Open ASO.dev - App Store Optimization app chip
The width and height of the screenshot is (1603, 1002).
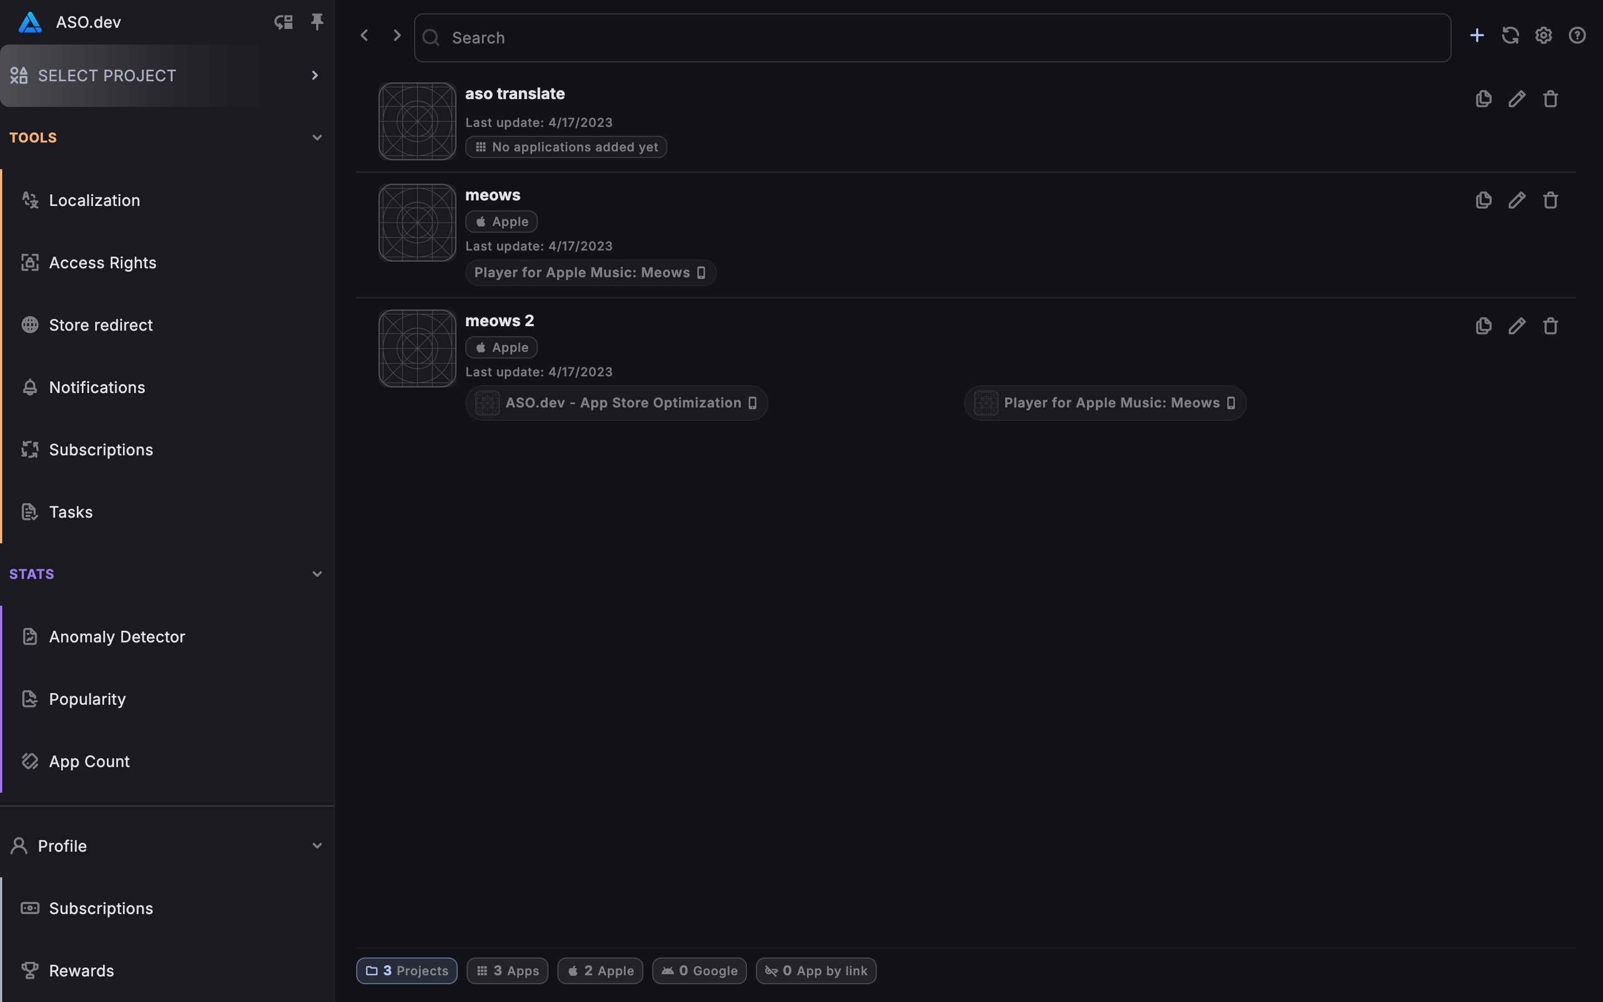click(x=617, y=403)
